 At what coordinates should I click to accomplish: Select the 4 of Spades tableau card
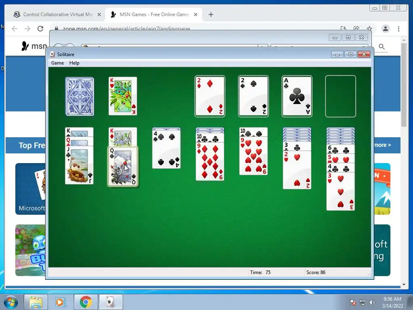tap(167, 149)
